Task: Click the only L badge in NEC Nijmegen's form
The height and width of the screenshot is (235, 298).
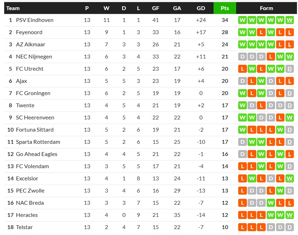Action: [271, 57]
